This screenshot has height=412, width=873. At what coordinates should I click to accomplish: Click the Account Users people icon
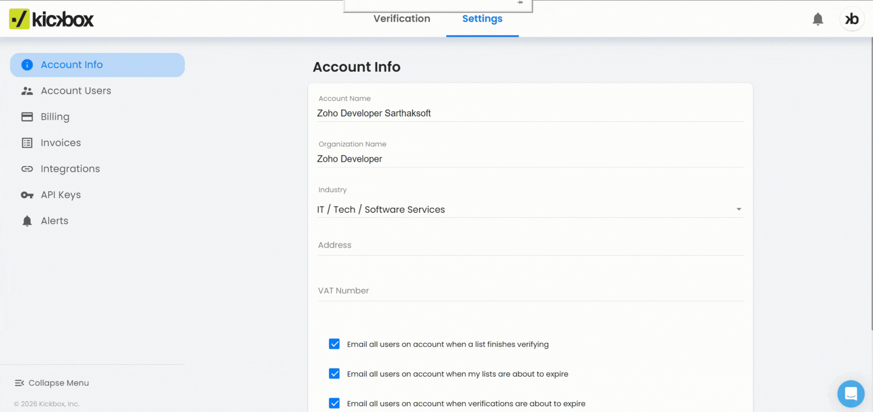tap(27, 91)
